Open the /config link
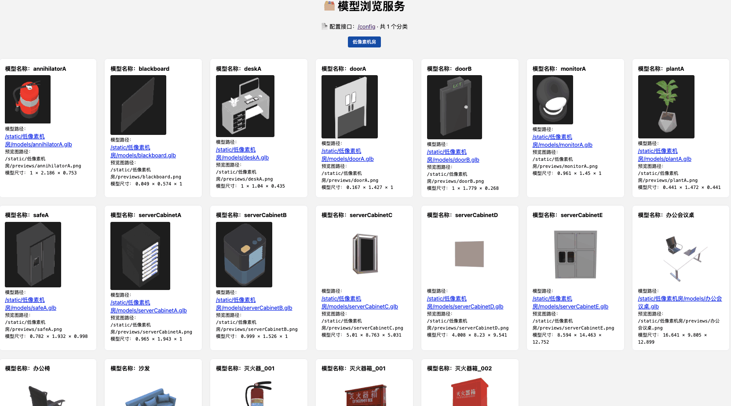Viewport: 731px width, 406px height. (x=366, y=26)
